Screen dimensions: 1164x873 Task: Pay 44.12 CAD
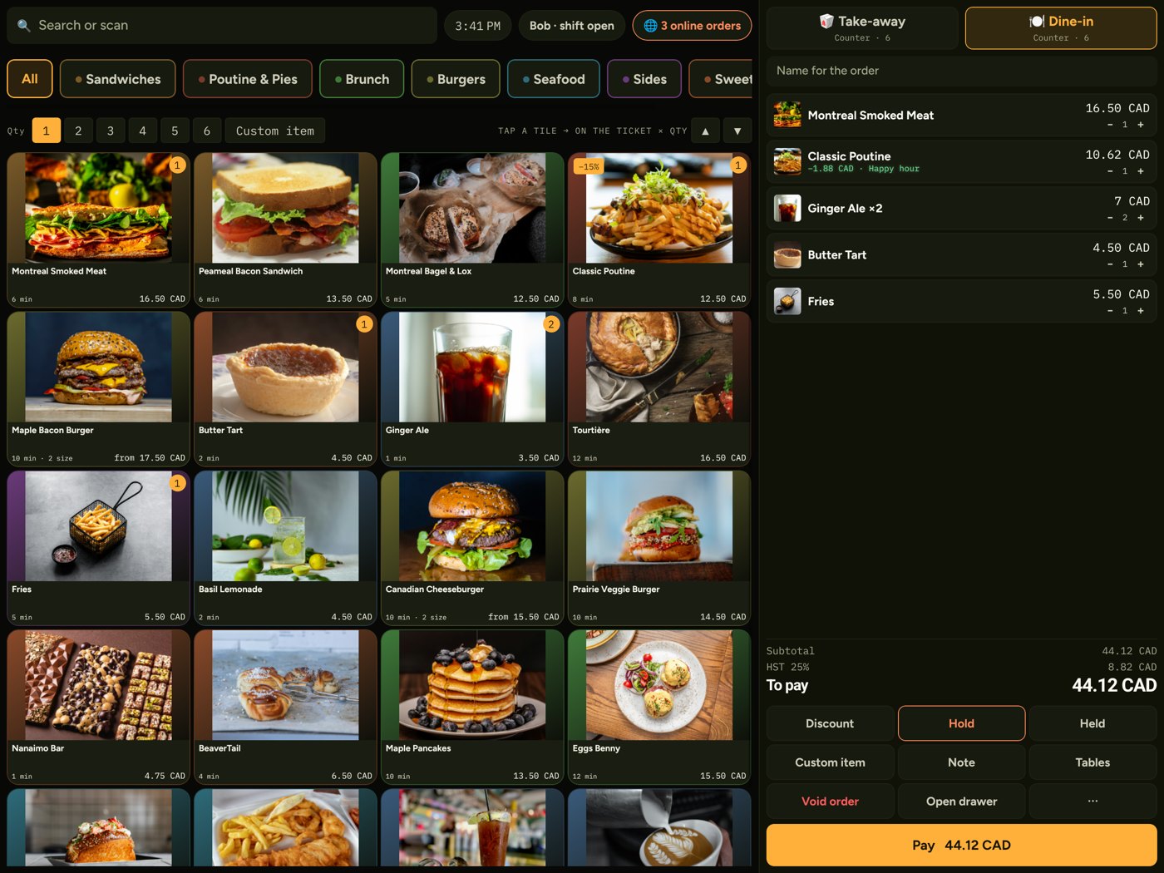coord(961,846)
